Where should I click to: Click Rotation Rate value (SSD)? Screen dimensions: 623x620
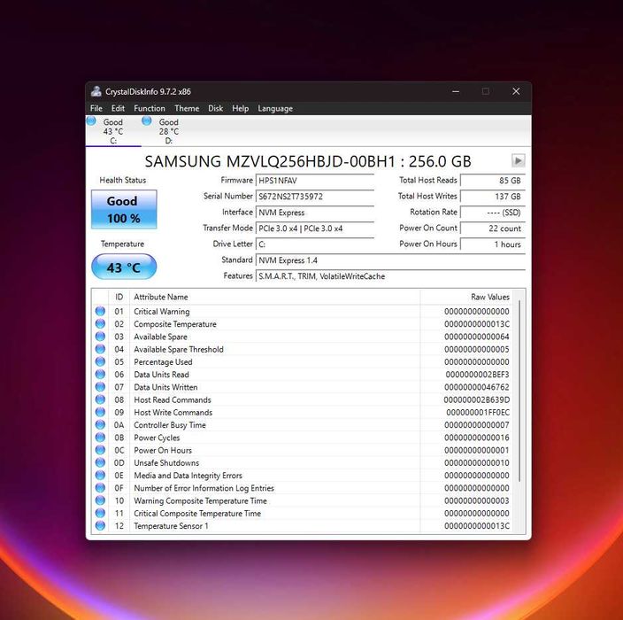point(493,213)
